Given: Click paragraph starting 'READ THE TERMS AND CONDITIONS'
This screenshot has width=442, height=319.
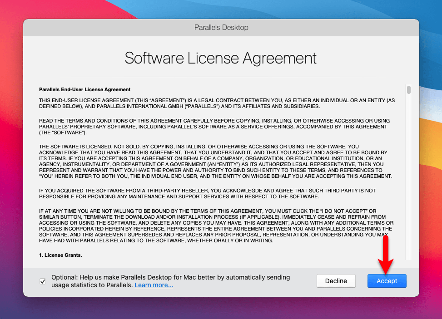Looking at the screenshot, I should pyautogui.click(x=214, y=127).
